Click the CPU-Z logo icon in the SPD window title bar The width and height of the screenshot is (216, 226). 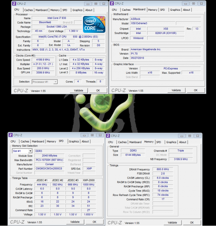[10, 135]
